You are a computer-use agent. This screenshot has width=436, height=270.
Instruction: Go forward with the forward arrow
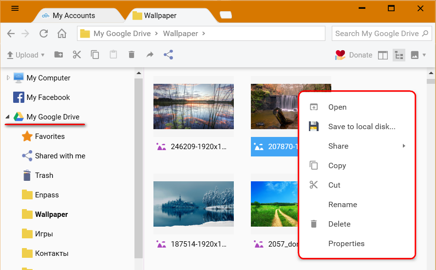click(x=26, y=34)
